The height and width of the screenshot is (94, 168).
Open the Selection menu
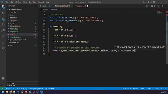click(18, 2)
